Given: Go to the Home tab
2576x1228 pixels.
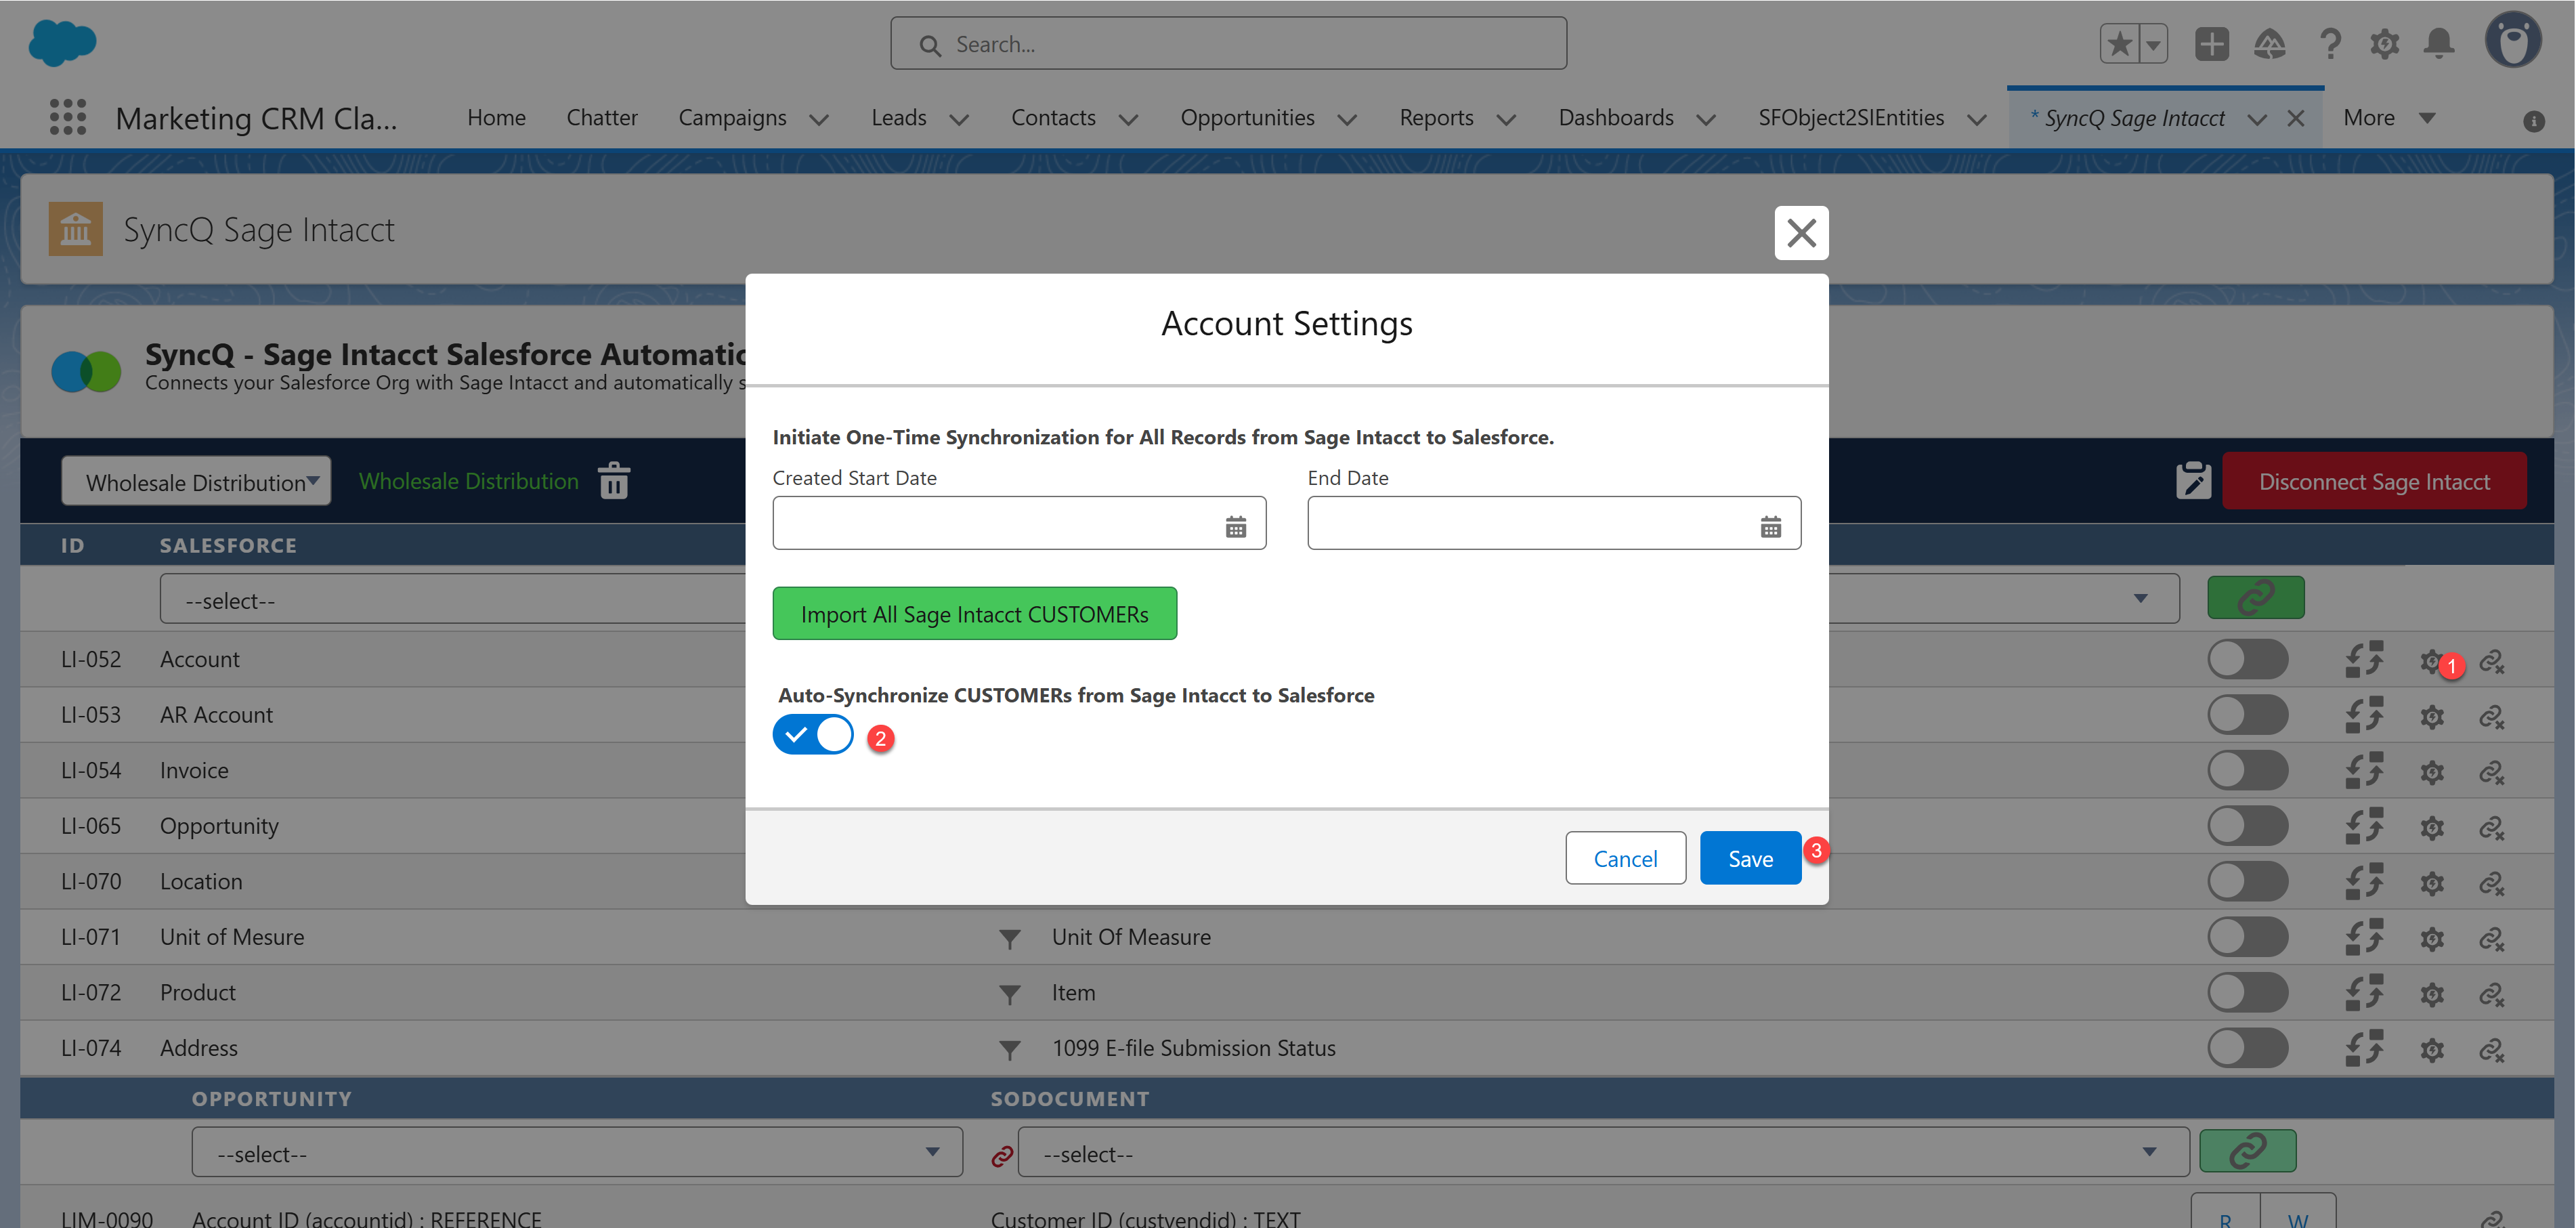Looking at the screenshot, I should 496,118.
